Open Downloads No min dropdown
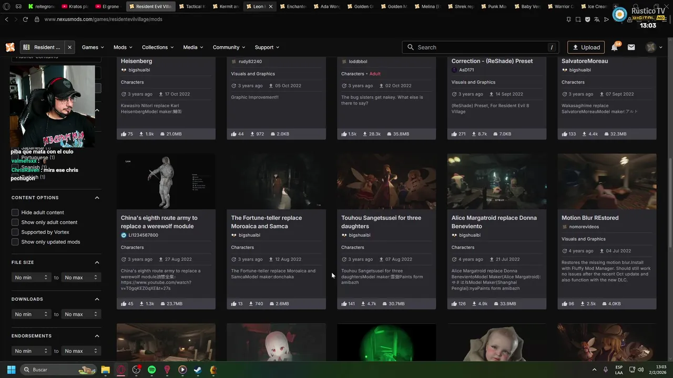673x378 pixels. 31,314
